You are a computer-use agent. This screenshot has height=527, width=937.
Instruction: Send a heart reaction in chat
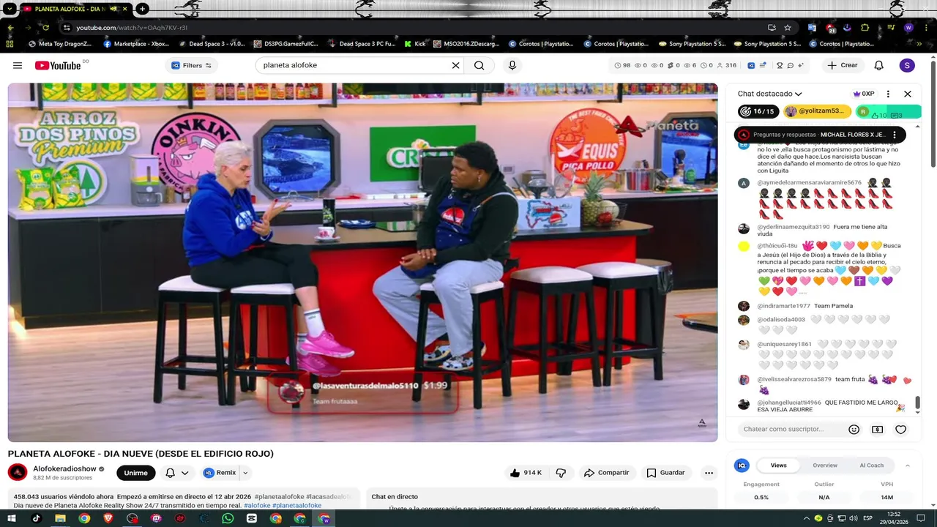click(x=901, y=430)
